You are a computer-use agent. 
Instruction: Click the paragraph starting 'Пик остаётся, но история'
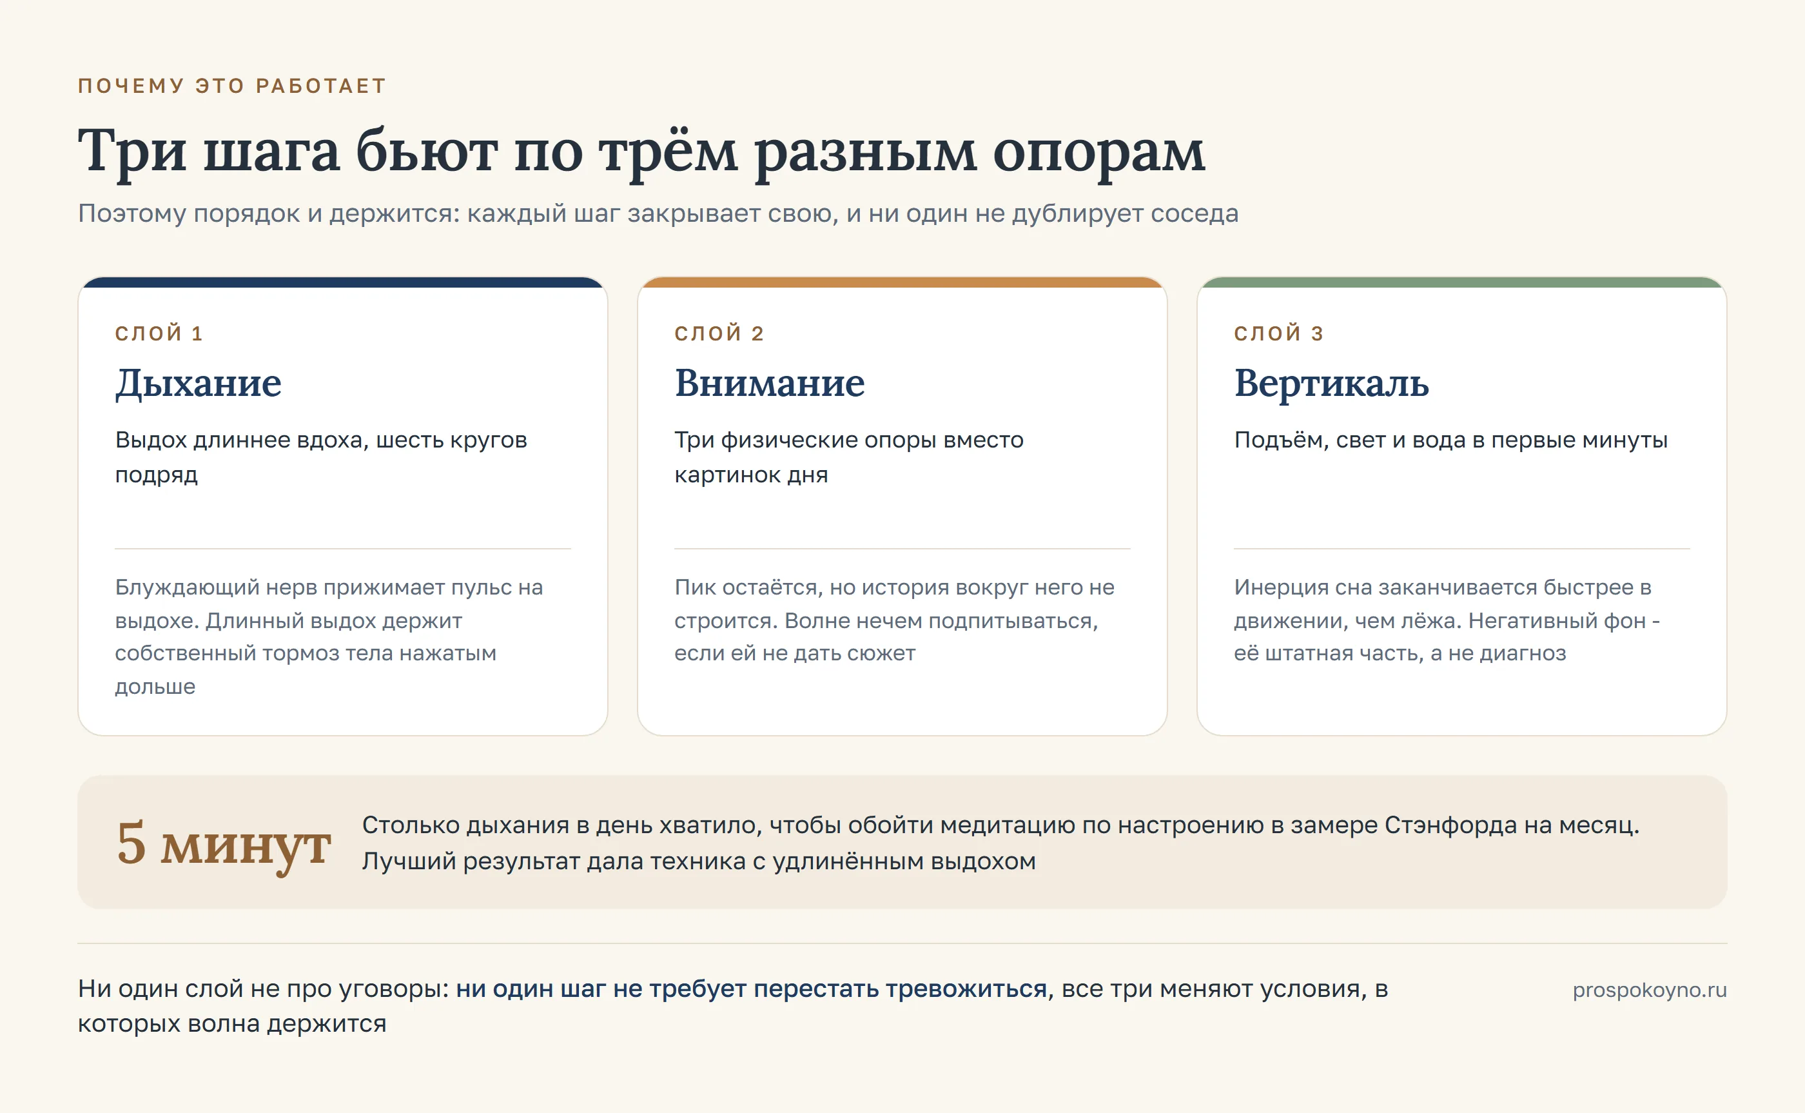895,620
